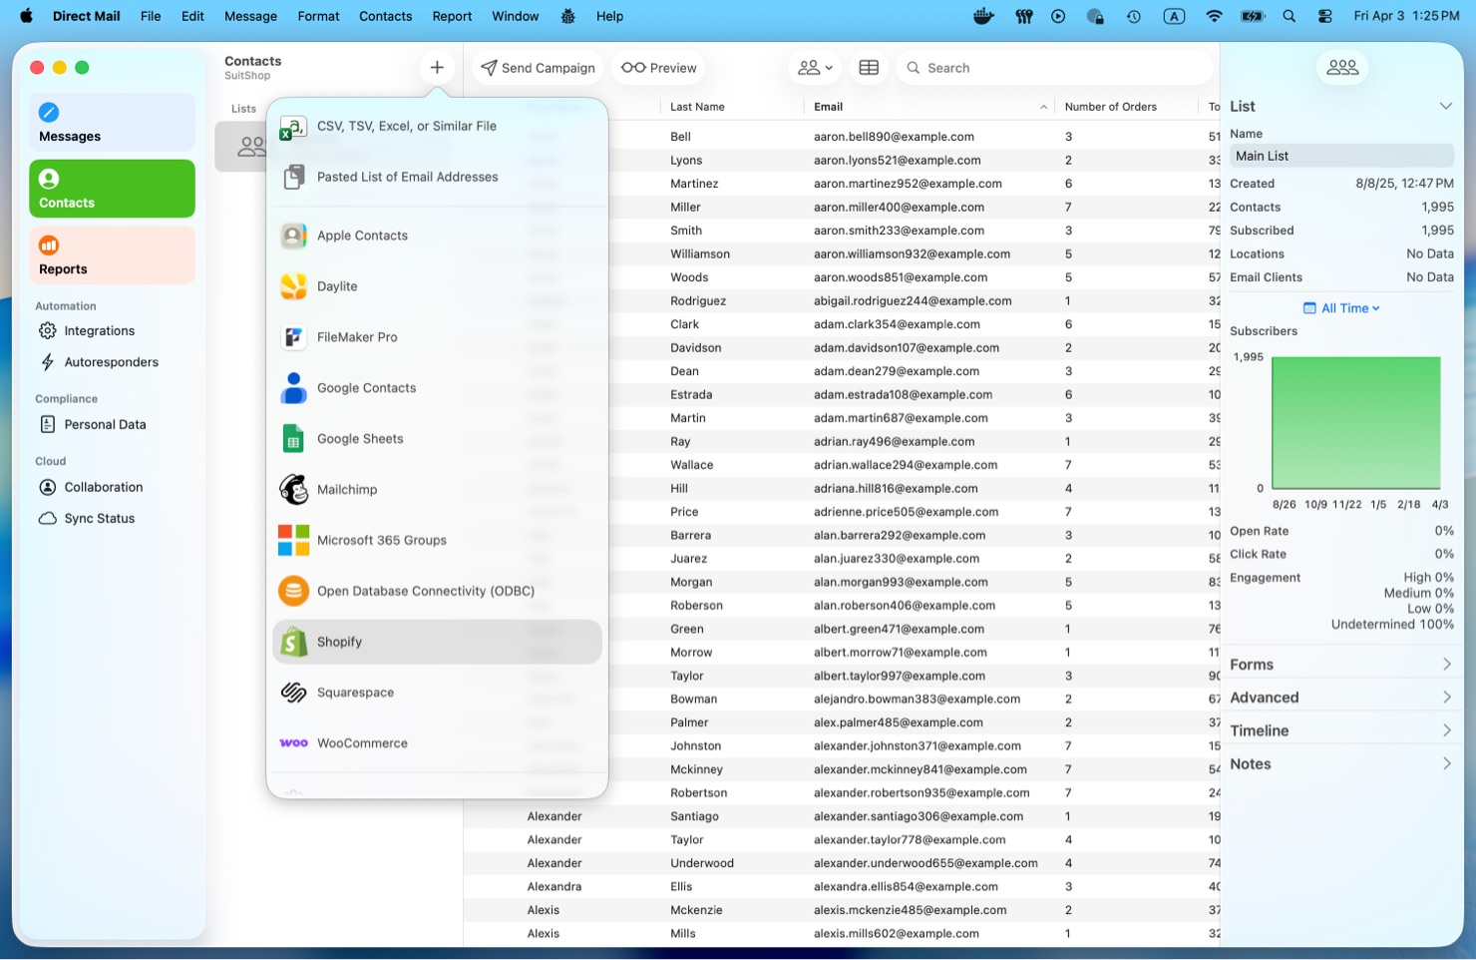Open the Reports section
The width and height of the screenshot is (1476, 960).
point(112,255)
